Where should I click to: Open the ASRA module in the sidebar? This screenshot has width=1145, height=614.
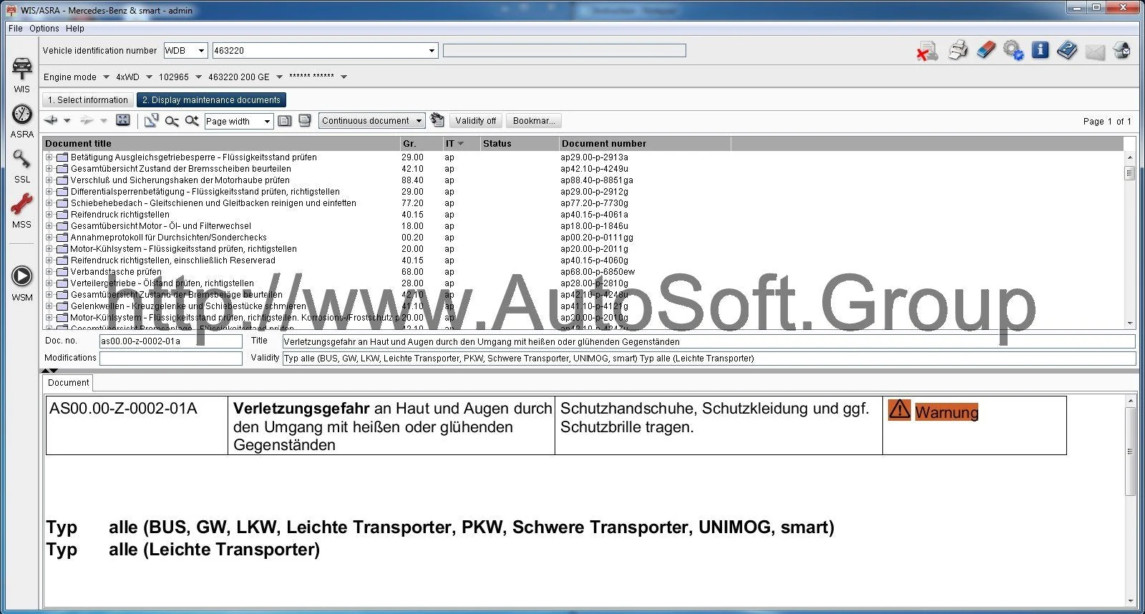(22, 120)
